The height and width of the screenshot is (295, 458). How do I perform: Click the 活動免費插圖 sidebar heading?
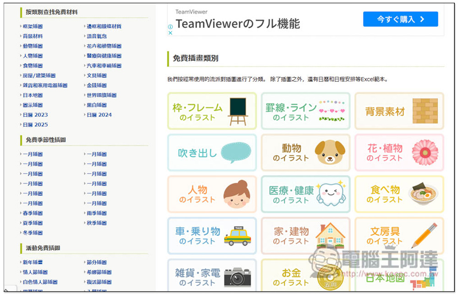[x=43, y=248]
